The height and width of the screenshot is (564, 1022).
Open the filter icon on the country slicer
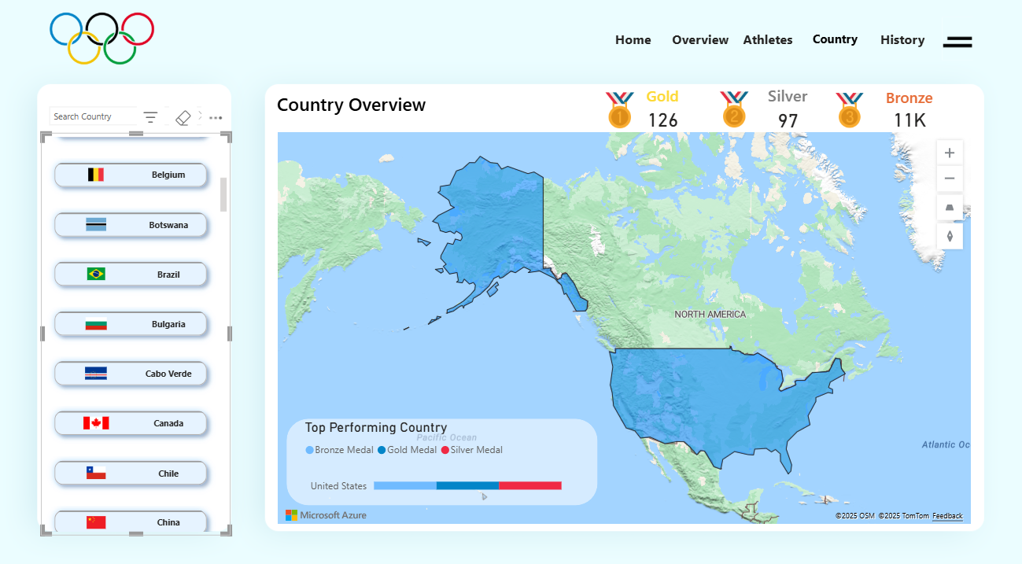150,117
